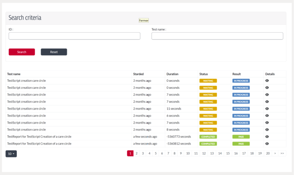This screenshot has height=175, width=294.
Task: Click the dark Reset button
Action: pyautogui.click(x=54, y=52)
